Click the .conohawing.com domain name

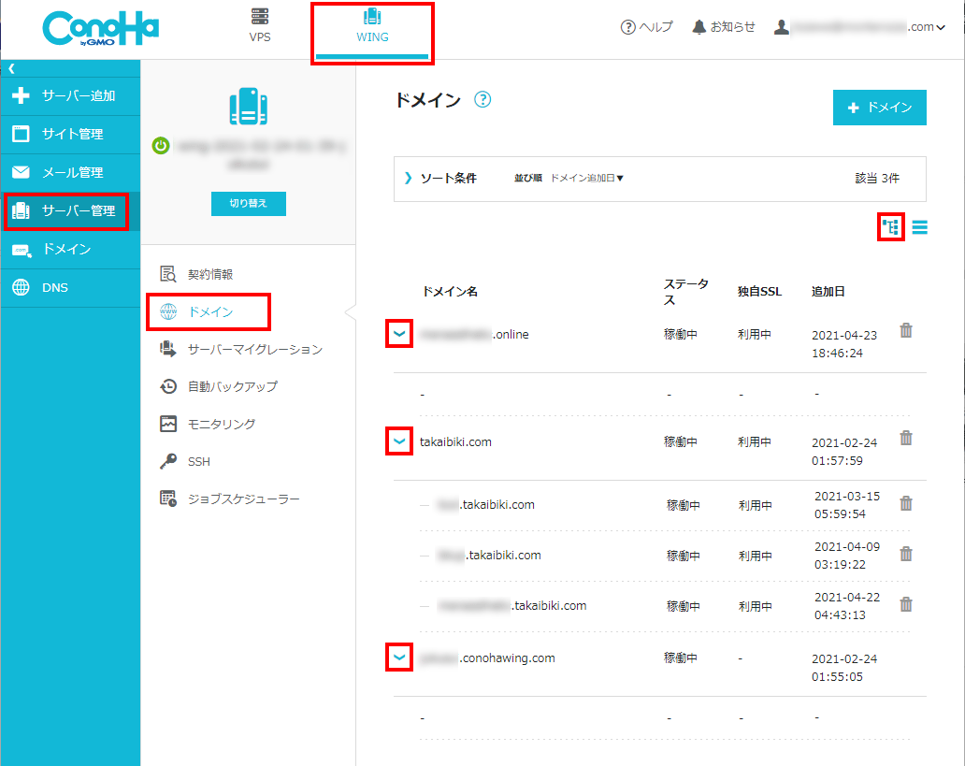coord(487,658)
